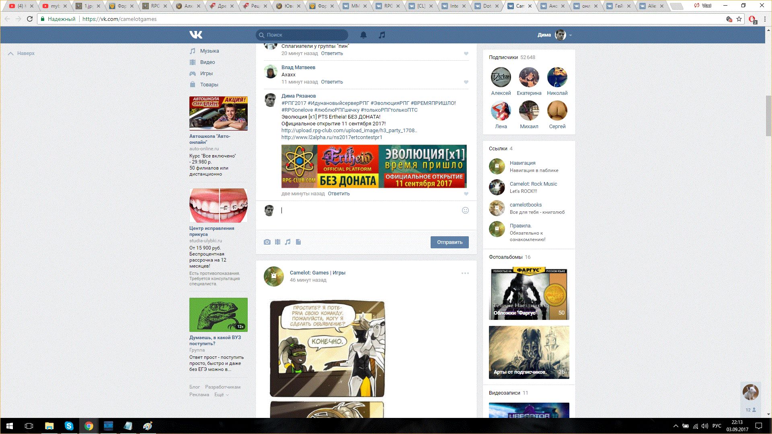Expand the Ещё footer dropdown
The width and height of the screenshot is (772, 434).
click(221, 395)
